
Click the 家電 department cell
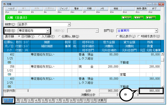coord(129,75)
